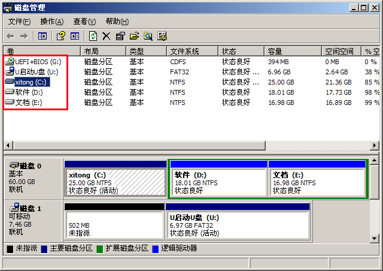
Task: Click the black 未指派 legend swatch
Action: pyautogui.click(x=10, y=249)
